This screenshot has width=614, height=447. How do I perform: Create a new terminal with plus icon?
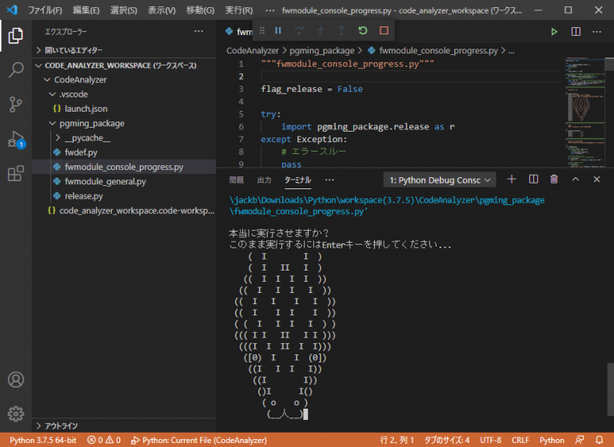[x=512, y=180]
